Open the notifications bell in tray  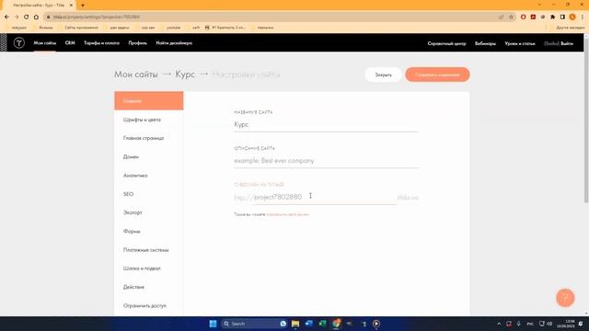581,324
